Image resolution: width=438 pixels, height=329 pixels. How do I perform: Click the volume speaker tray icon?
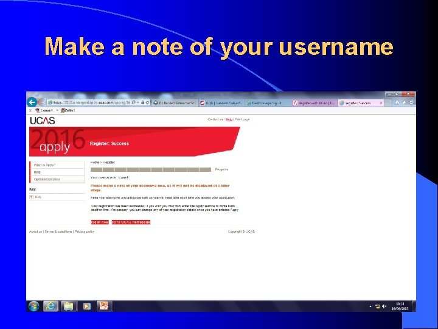(x=384, y=306)
